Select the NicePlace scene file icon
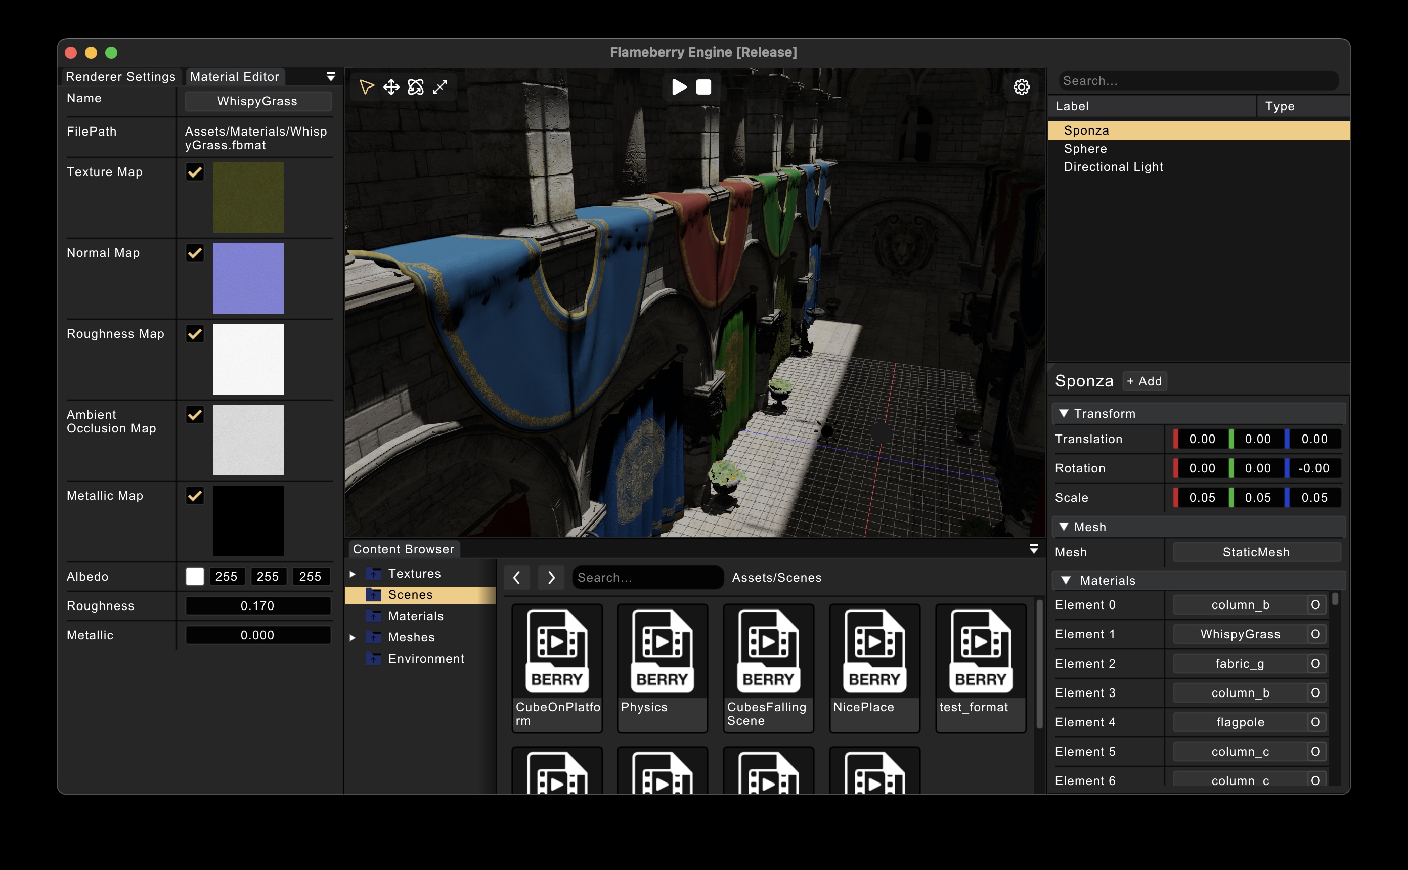This screenshot has width=1408, height=870. pos(874,651)
